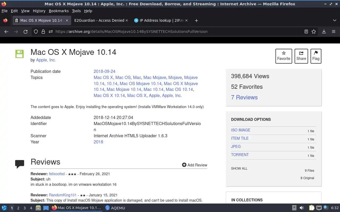This screenshot has width=340, height=212.
Task: Bookmark this page with the star icon
Action: 314,32
